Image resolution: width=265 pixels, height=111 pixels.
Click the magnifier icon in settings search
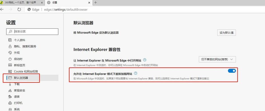10,32
